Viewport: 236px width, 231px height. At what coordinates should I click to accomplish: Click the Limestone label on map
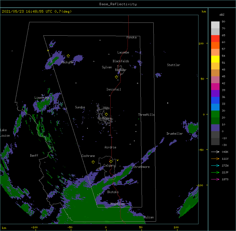click(x=42, y=98)
